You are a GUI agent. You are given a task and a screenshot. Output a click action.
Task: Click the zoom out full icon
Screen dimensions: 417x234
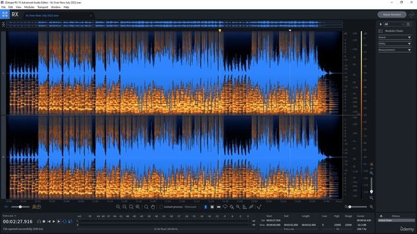[x=137, y=207]
